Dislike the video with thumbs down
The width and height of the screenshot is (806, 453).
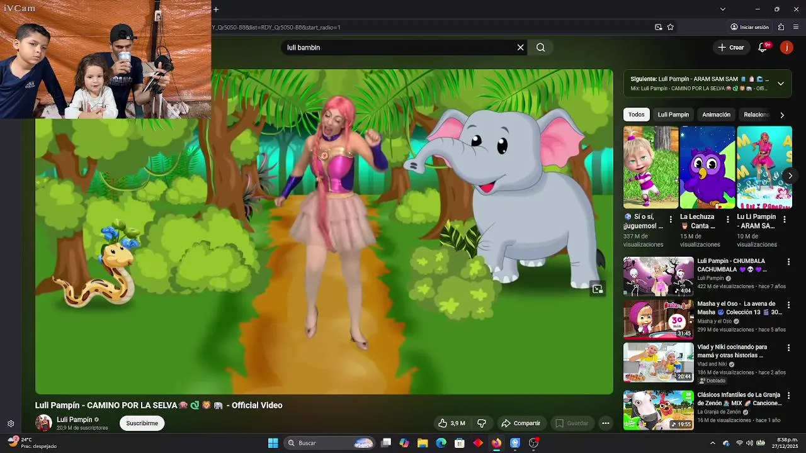[x=482, y=423]
